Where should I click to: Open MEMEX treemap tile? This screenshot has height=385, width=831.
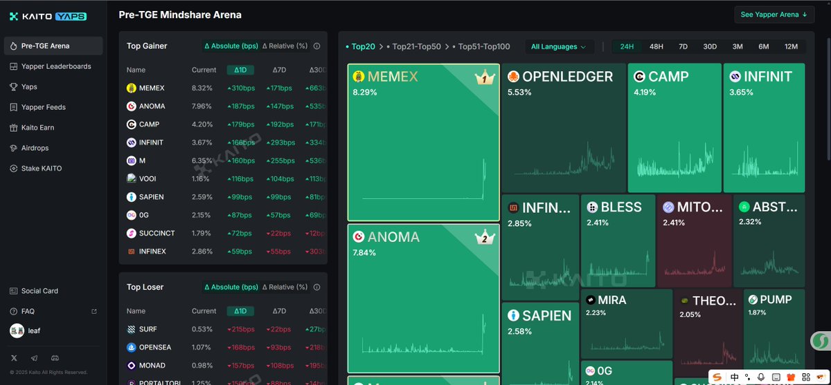click(423, 142)
